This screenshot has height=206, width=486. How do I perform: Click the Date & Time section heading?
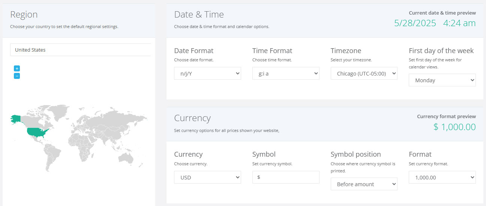pyautogui.click(x=199, y=15)
